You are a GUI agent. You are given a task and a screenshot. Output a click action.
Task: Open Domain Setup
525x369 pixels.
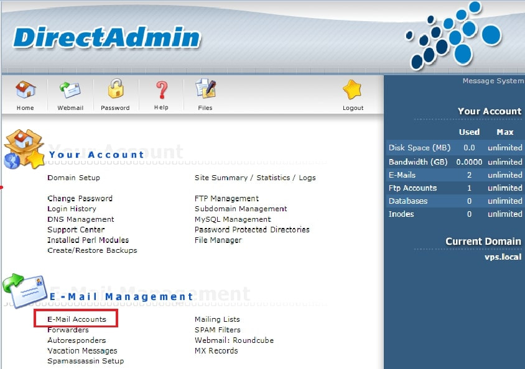[x=73, y=178]
